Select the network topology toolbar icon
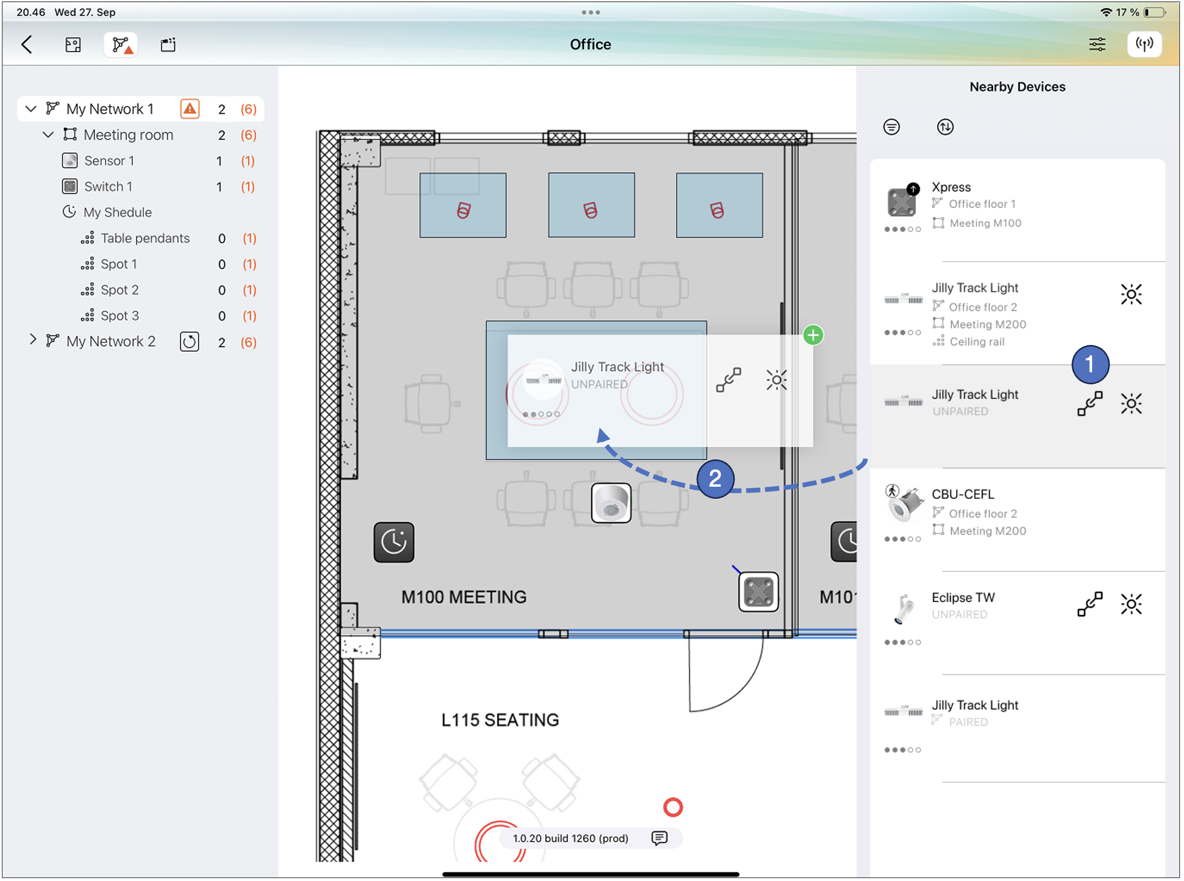The width and height of the screenshot is (1184, 881). [x=120, y=45]
